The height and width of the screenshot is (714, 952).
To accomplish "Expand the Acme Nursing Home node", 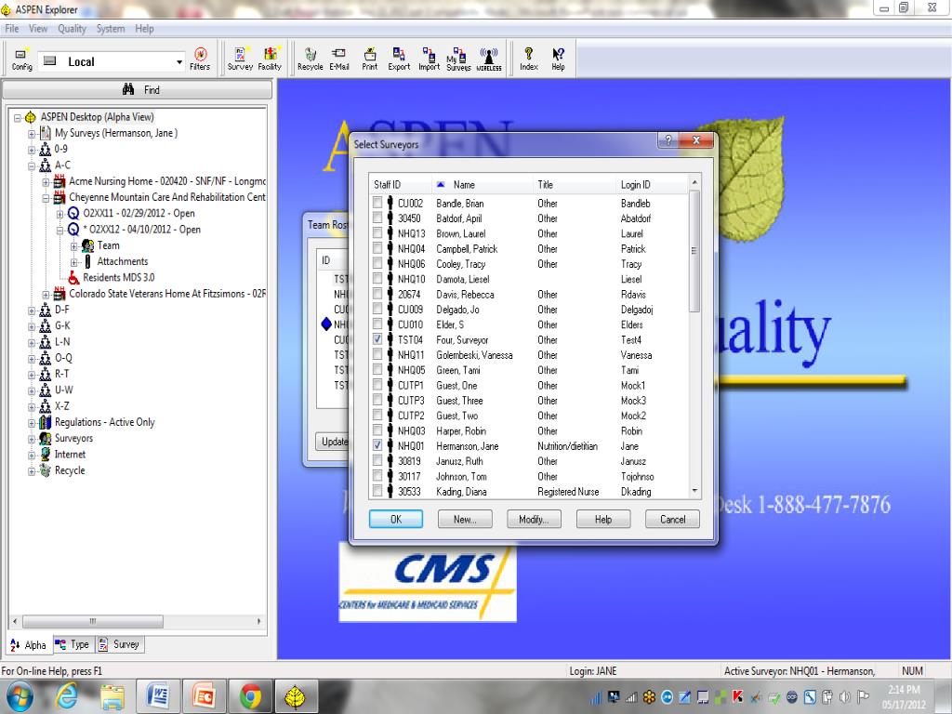I will 46,181.
